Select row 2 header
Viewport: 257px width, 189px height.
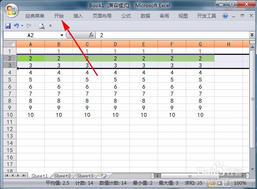pyautogui.click(x=10, y=58)
